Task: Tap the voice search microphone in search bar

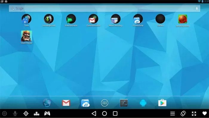Action: 197,9
